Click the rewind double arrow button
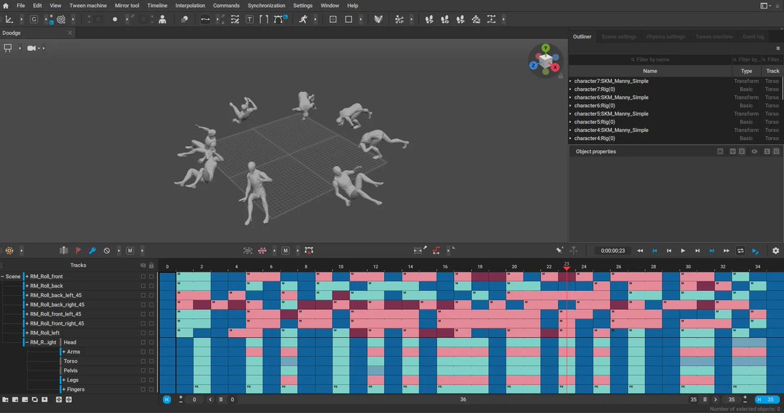This screenshot has height=413, width=784. [640, 251]
